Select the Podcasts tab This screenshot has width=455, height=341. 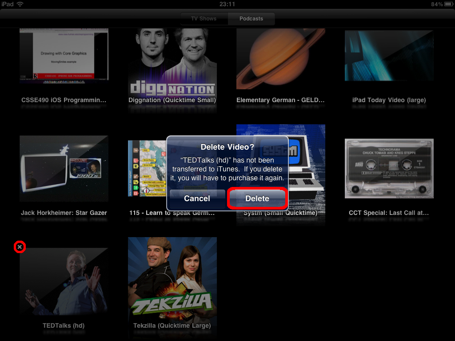coord(251,19)
